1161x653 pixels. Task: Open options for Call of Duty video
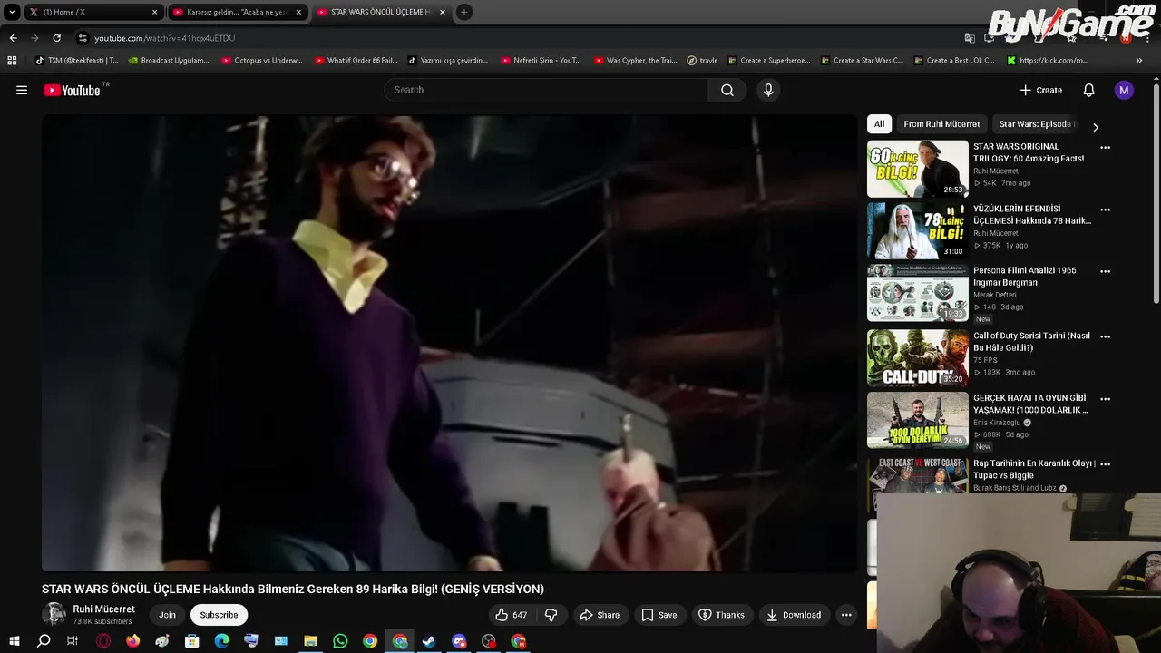pos(1105,336)
